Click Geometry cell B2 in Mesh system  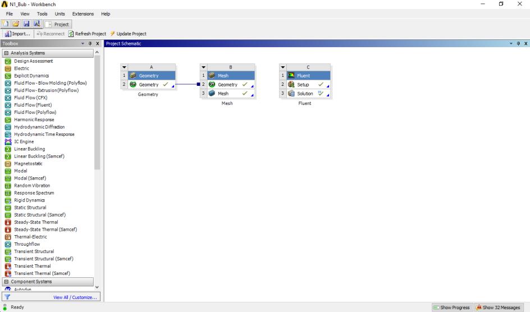(231, 84)
